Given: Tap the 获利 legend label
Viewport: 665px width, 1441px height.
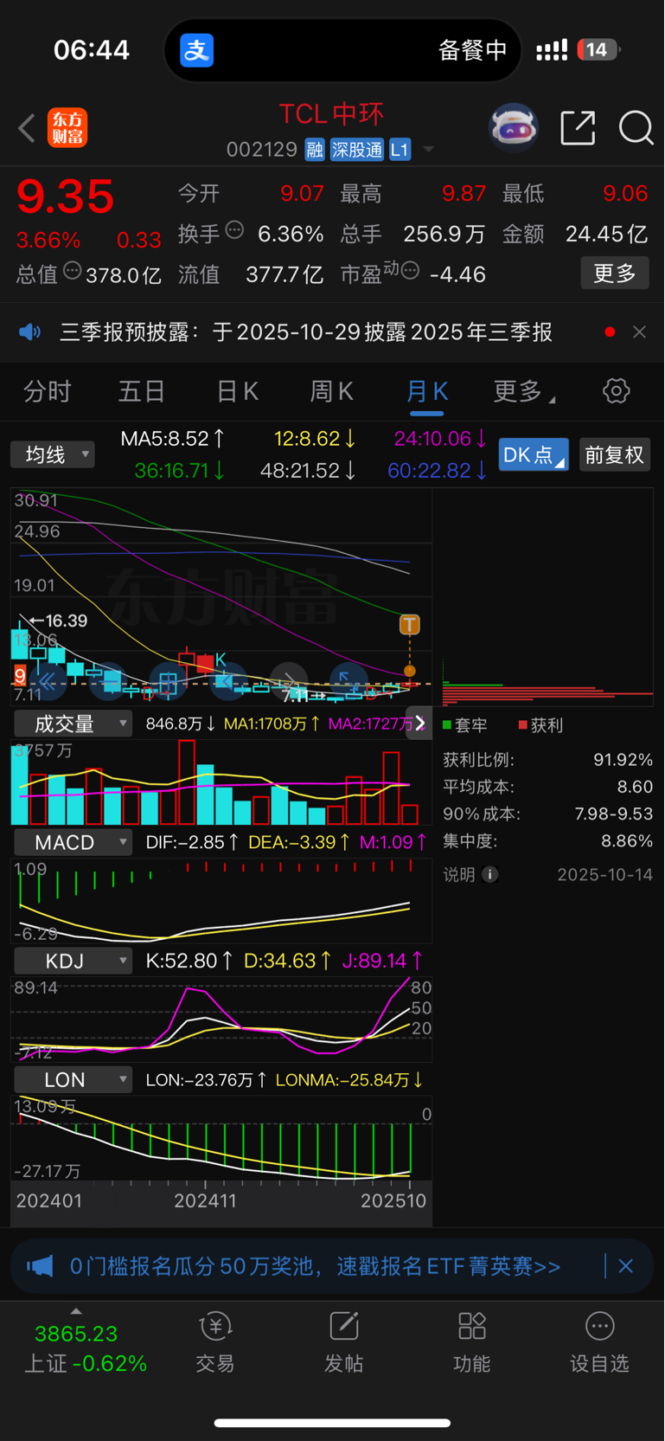Looking at the screenshot, I should [540, 725].
